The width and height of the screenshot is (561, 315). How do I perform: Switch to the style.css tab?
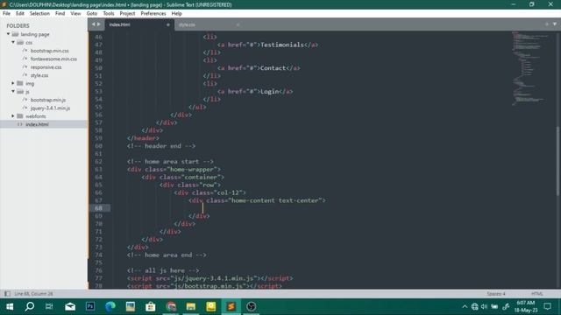coord(208,24)
